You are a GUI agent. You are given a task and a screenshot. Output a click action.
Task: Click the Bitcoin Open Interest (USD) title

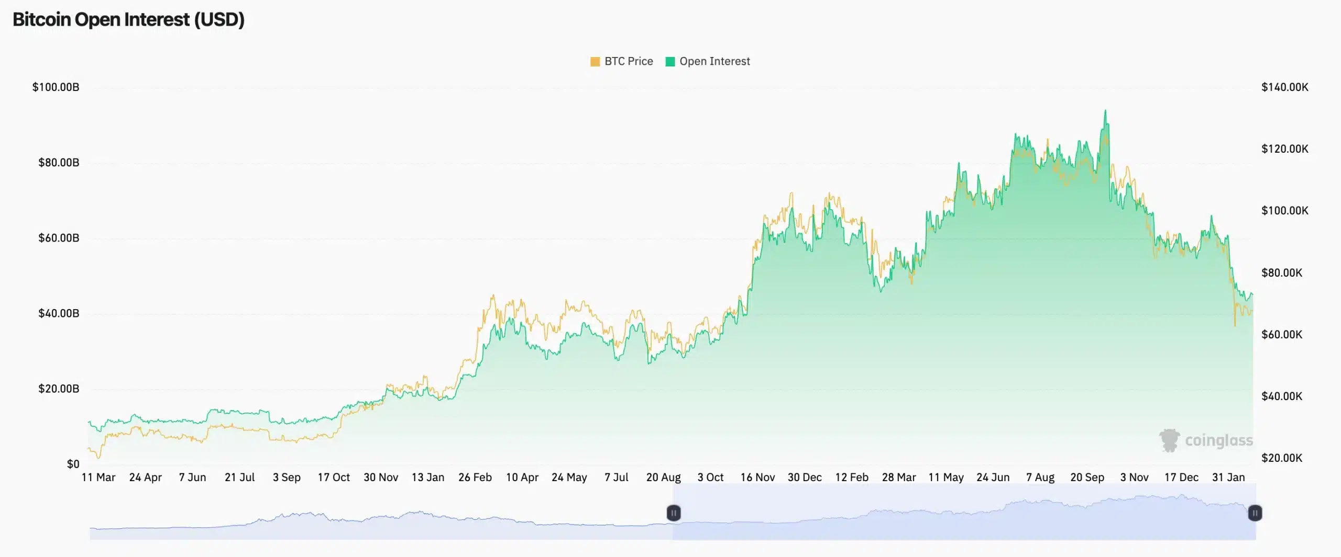pos(128,19)
